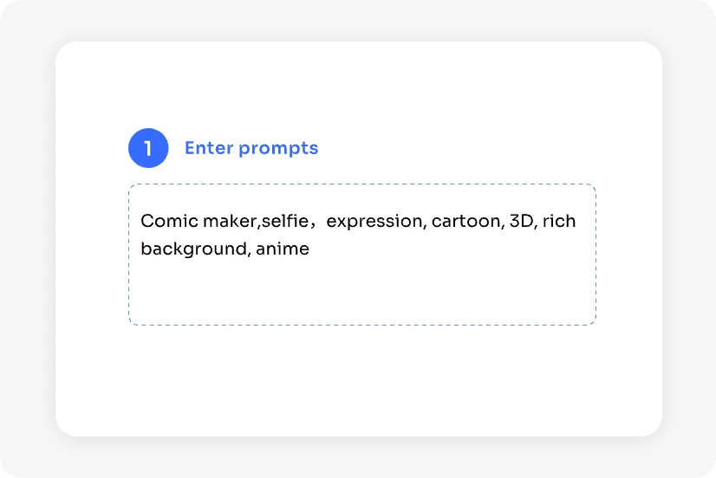
Task: Click the white card area below the prompt box
Action: pyautogui.click(x=359, y=381)
